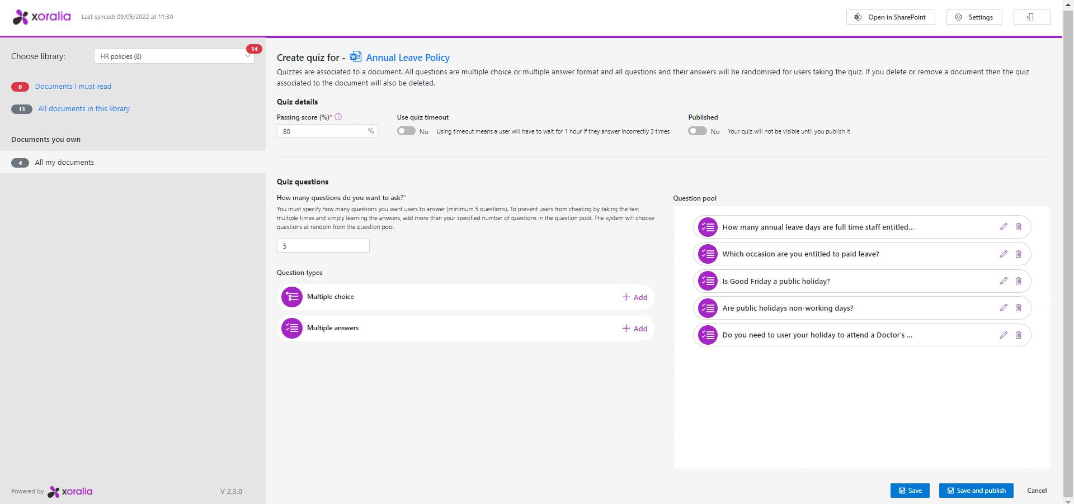The width and height of the screenshot is (1074, 504).
Task: Enable the Use quiz timeout toggle
Action: [x=407, y=131]
